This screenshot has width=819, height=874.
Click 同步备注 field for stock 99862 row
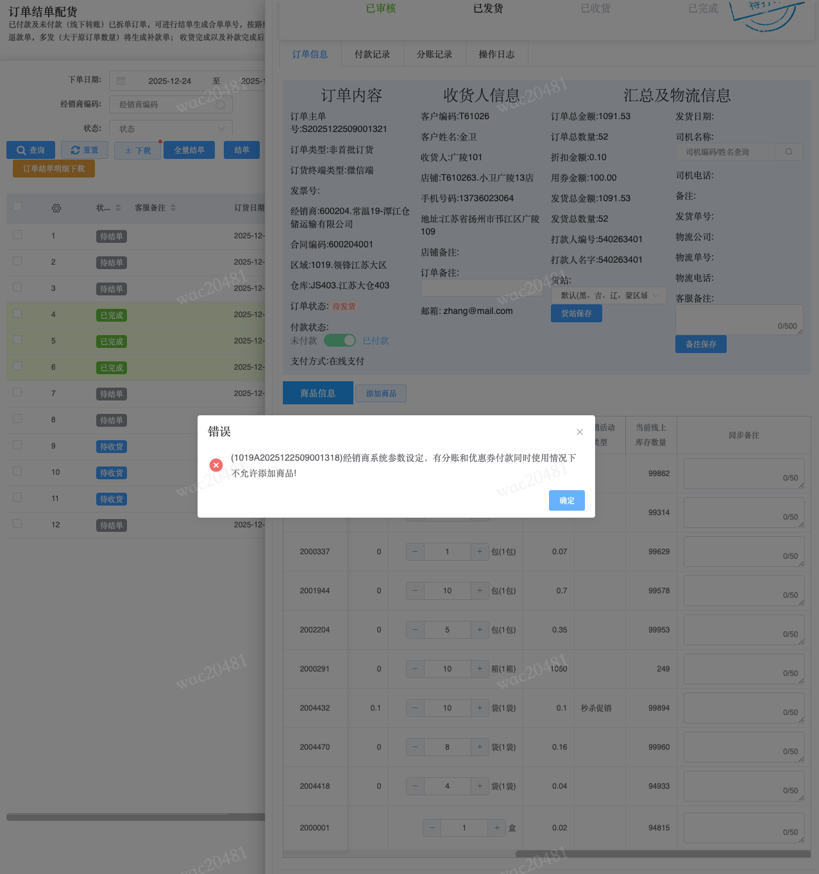pos(744,474)
